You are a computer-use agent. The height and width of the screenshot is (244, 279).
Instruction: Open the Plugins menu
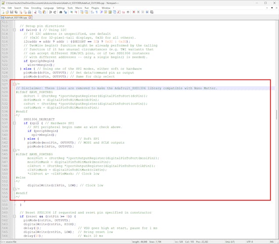(x=95, y=8)
